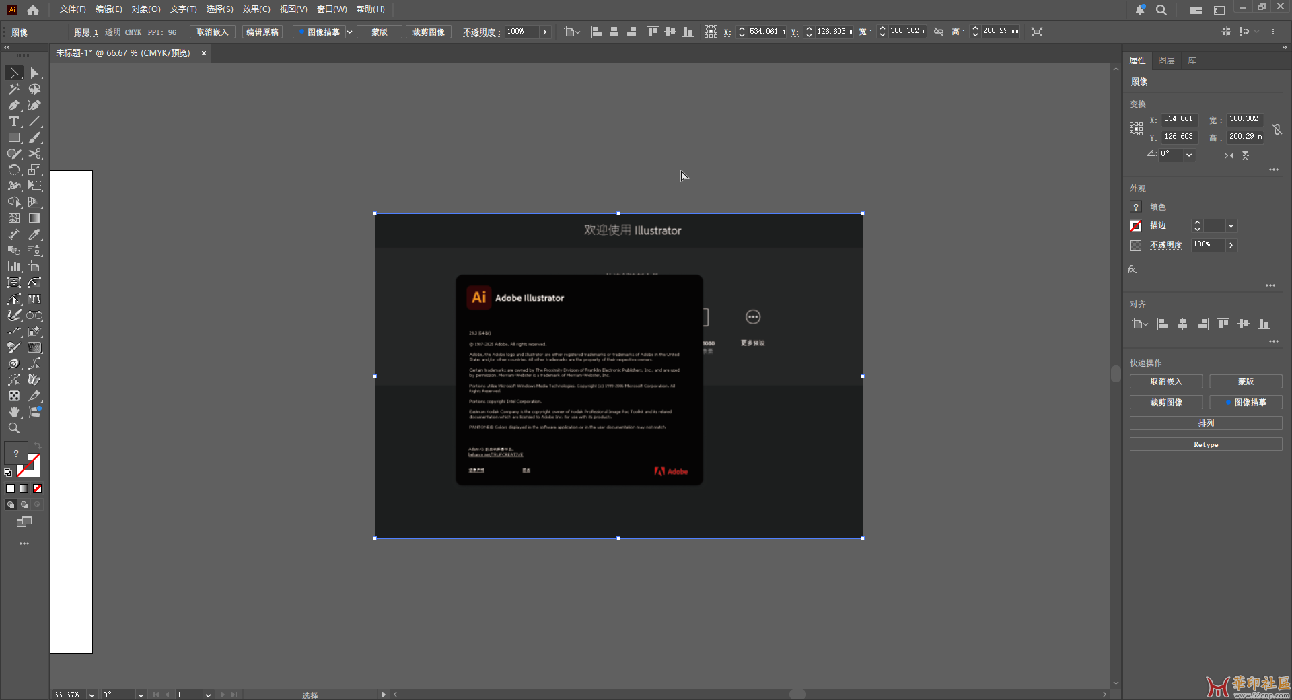Select the Rectangle tool
Viewport: 1292px width, 700px height.
coord(14,137)
